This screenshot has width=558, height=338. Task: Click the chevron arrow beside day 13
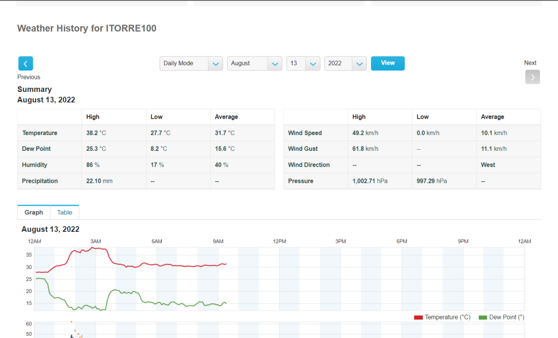tap(313, 64)
